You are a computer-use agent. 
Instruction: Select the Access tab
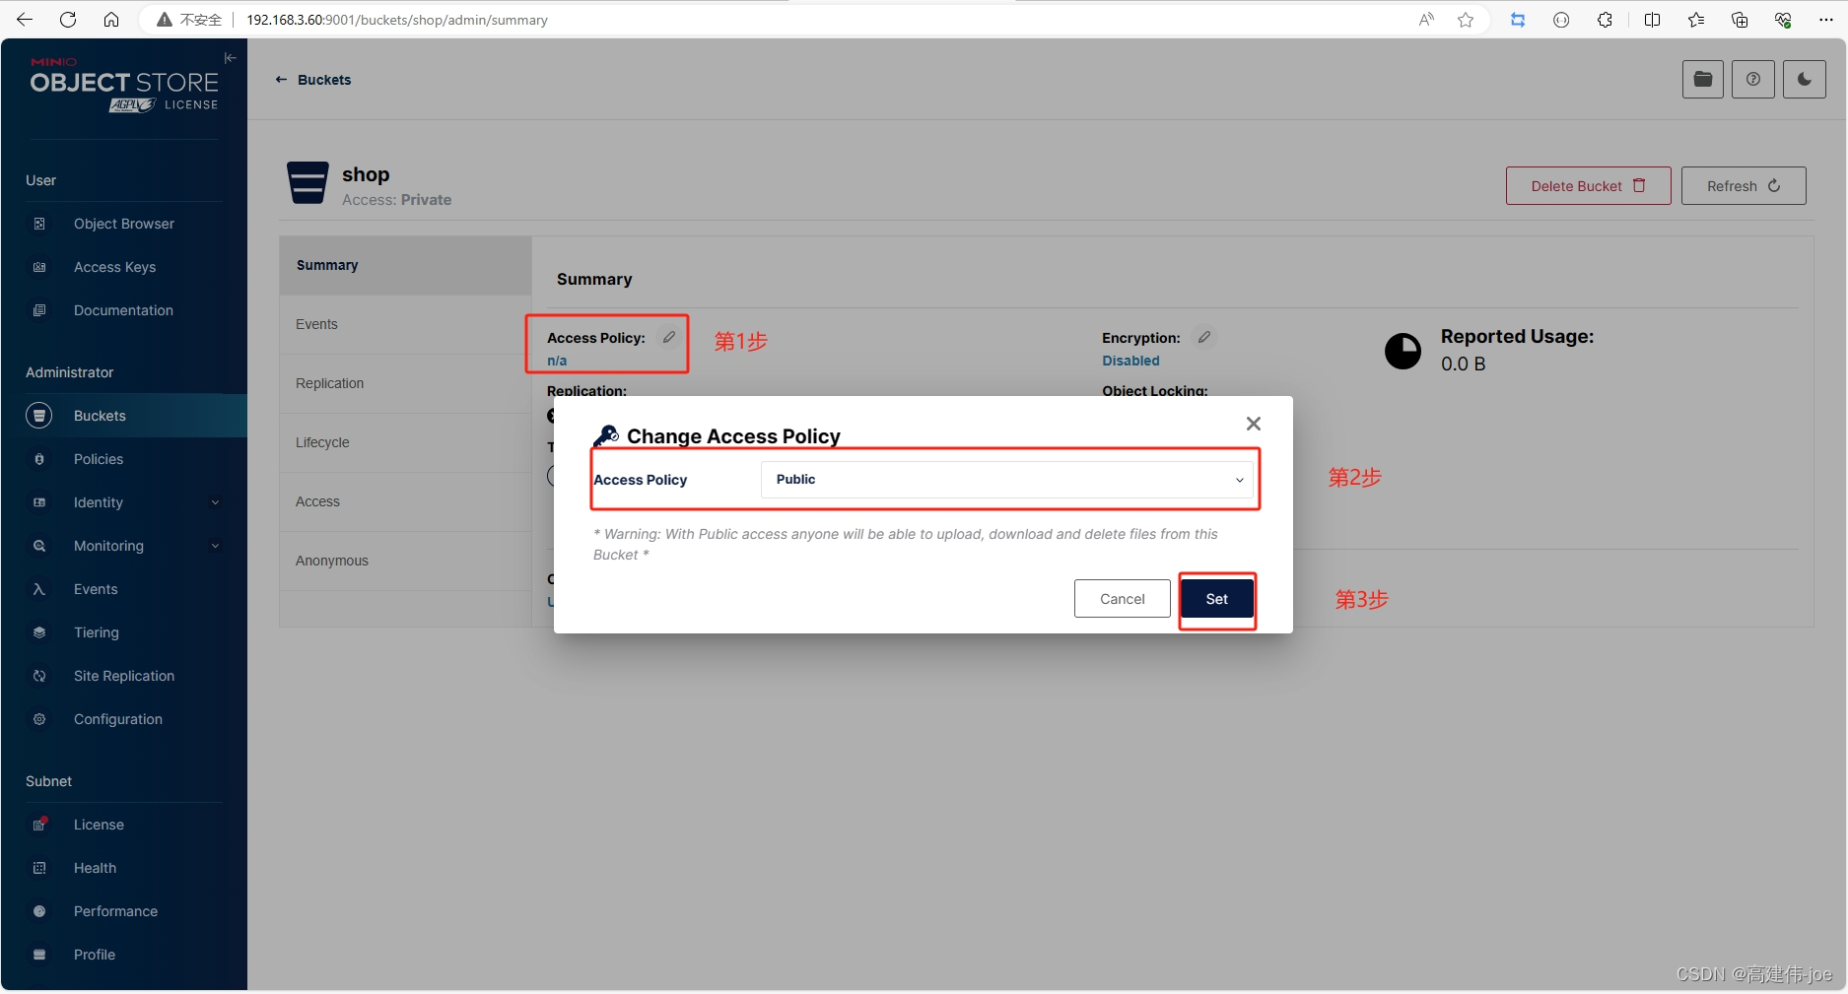[x=405, y=501]
